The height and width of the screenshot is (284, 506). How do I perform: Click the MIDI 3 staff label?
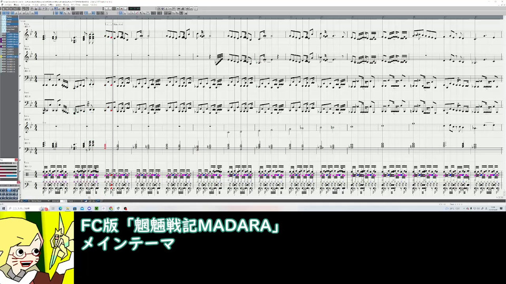27,71
